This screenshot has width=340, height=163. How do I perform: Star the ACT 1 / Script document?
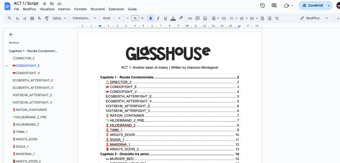pos(45,4)
